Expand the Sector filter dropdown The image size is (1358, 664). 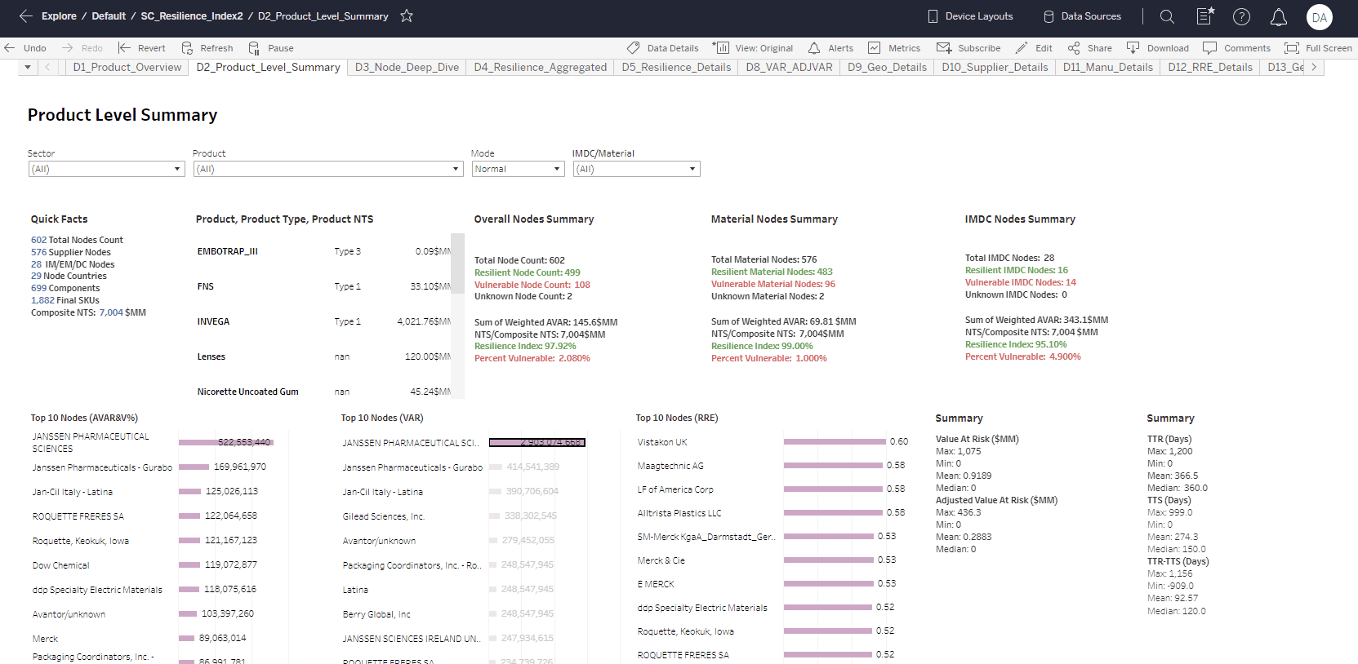[x=106, y=169]
